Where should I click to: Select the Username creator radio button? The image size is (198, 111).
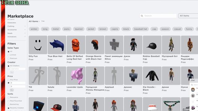coord(8,69)
